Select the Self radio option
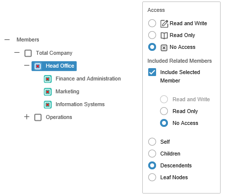The image size is (227, 196). click(x=152, y=142)
